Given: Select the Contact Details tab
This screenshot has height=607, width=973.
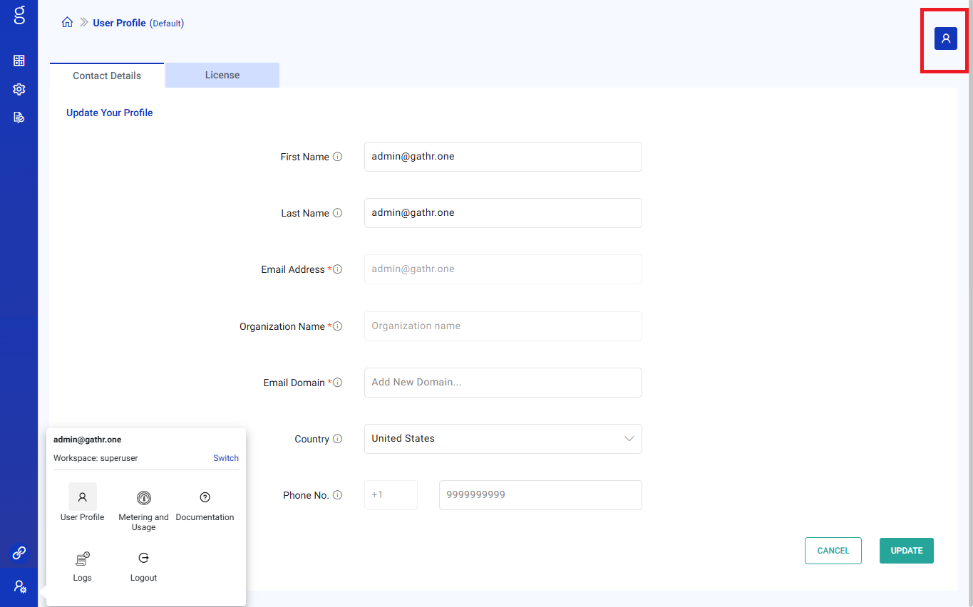Looking at the screenshot, I should (106, 75).
